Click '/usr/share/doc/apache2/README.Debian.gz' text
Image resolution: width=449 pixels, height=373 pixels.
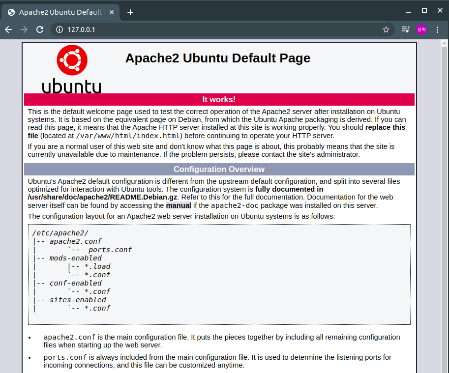coord(102,198)
